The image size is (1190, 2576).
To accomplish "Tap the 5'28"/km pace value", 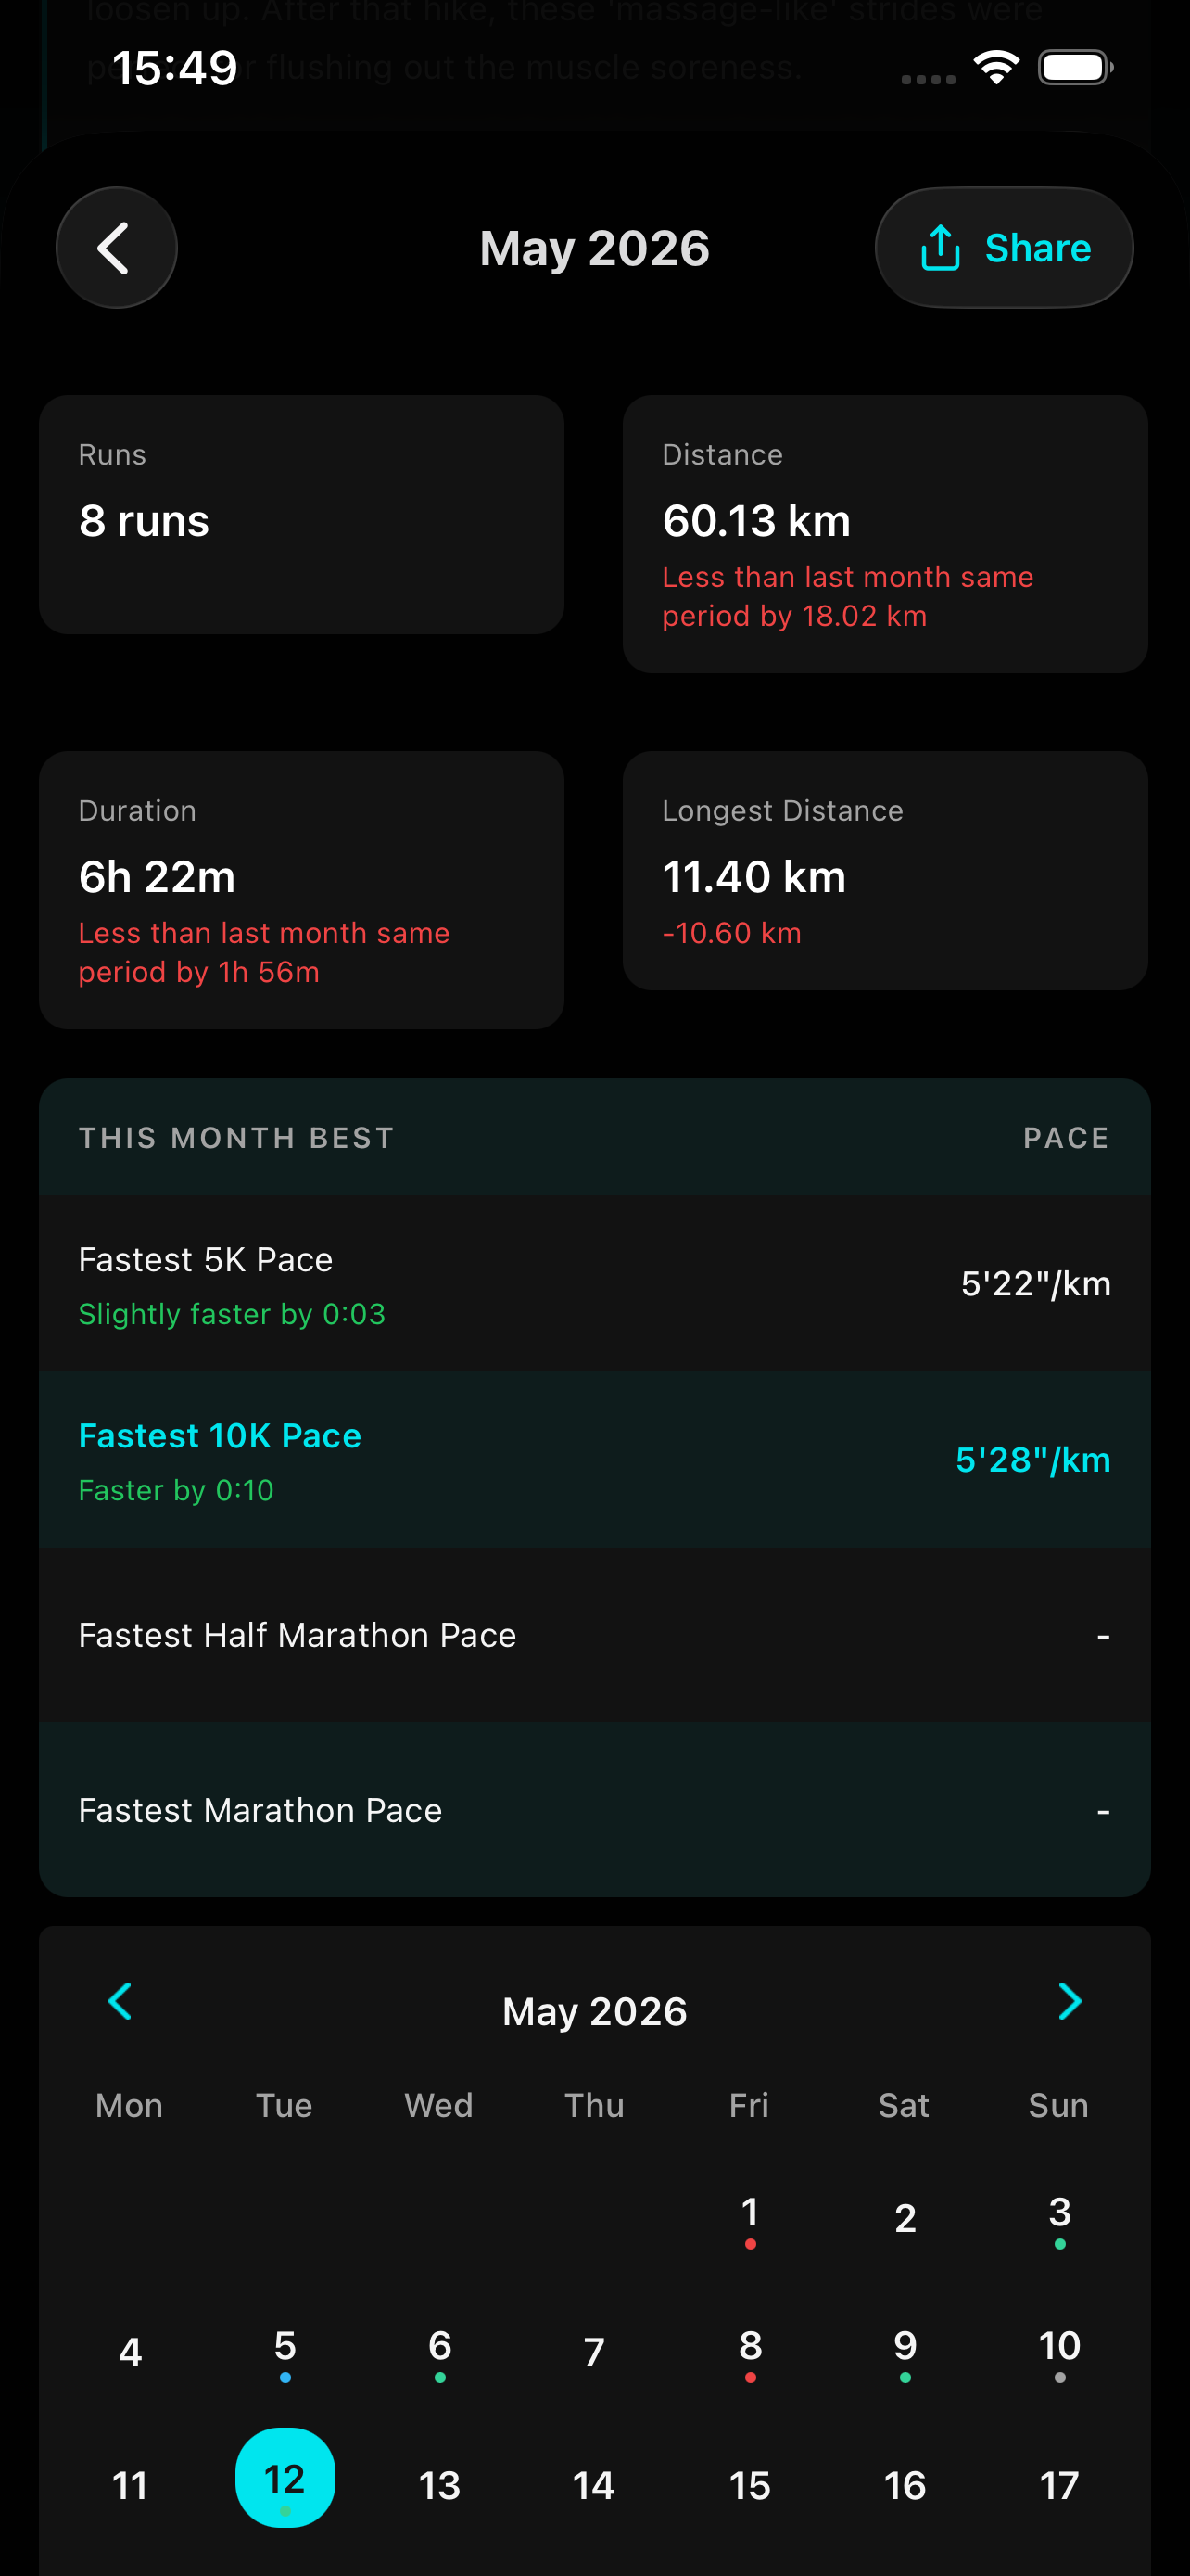I will (x=1033, y=1460).
